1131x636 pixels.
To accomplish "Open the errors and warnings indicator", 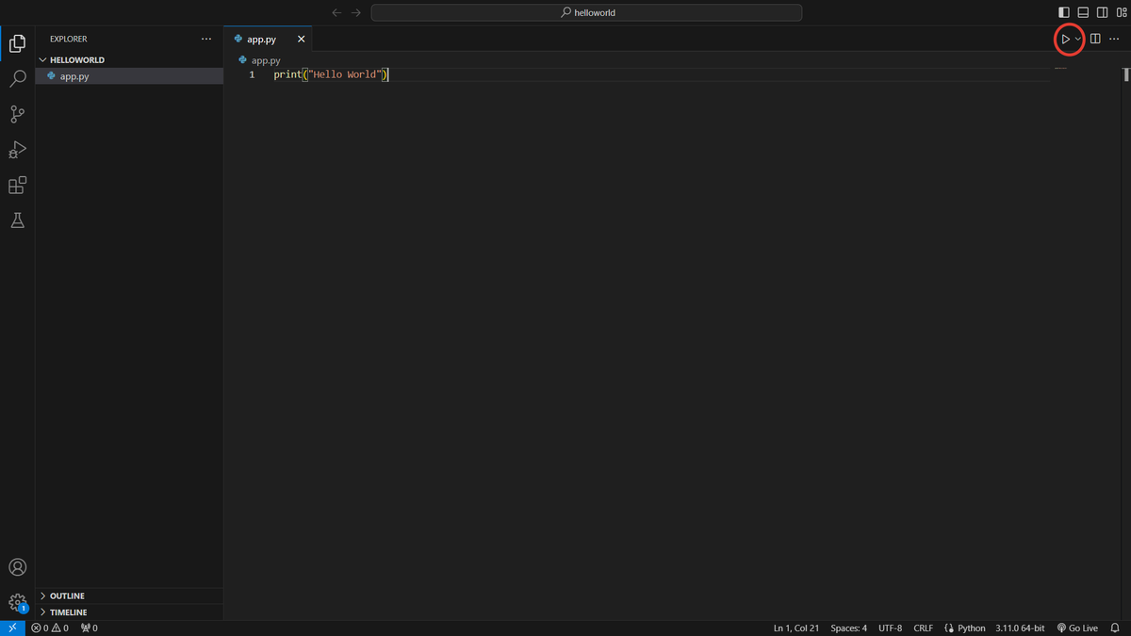I will 50,628.
